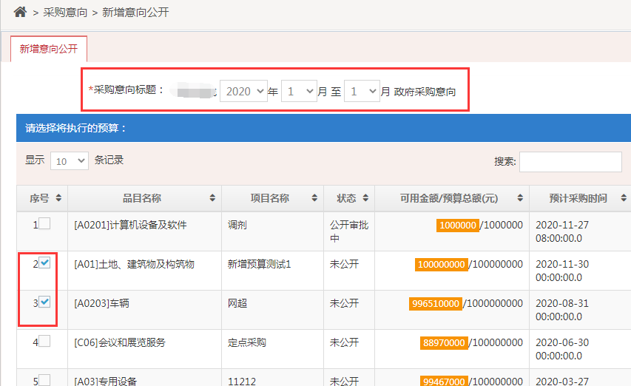The image size is (631, 386).
Task: Sort by 预计采购时间 column sort icon
Action: [x=621, y=198]
